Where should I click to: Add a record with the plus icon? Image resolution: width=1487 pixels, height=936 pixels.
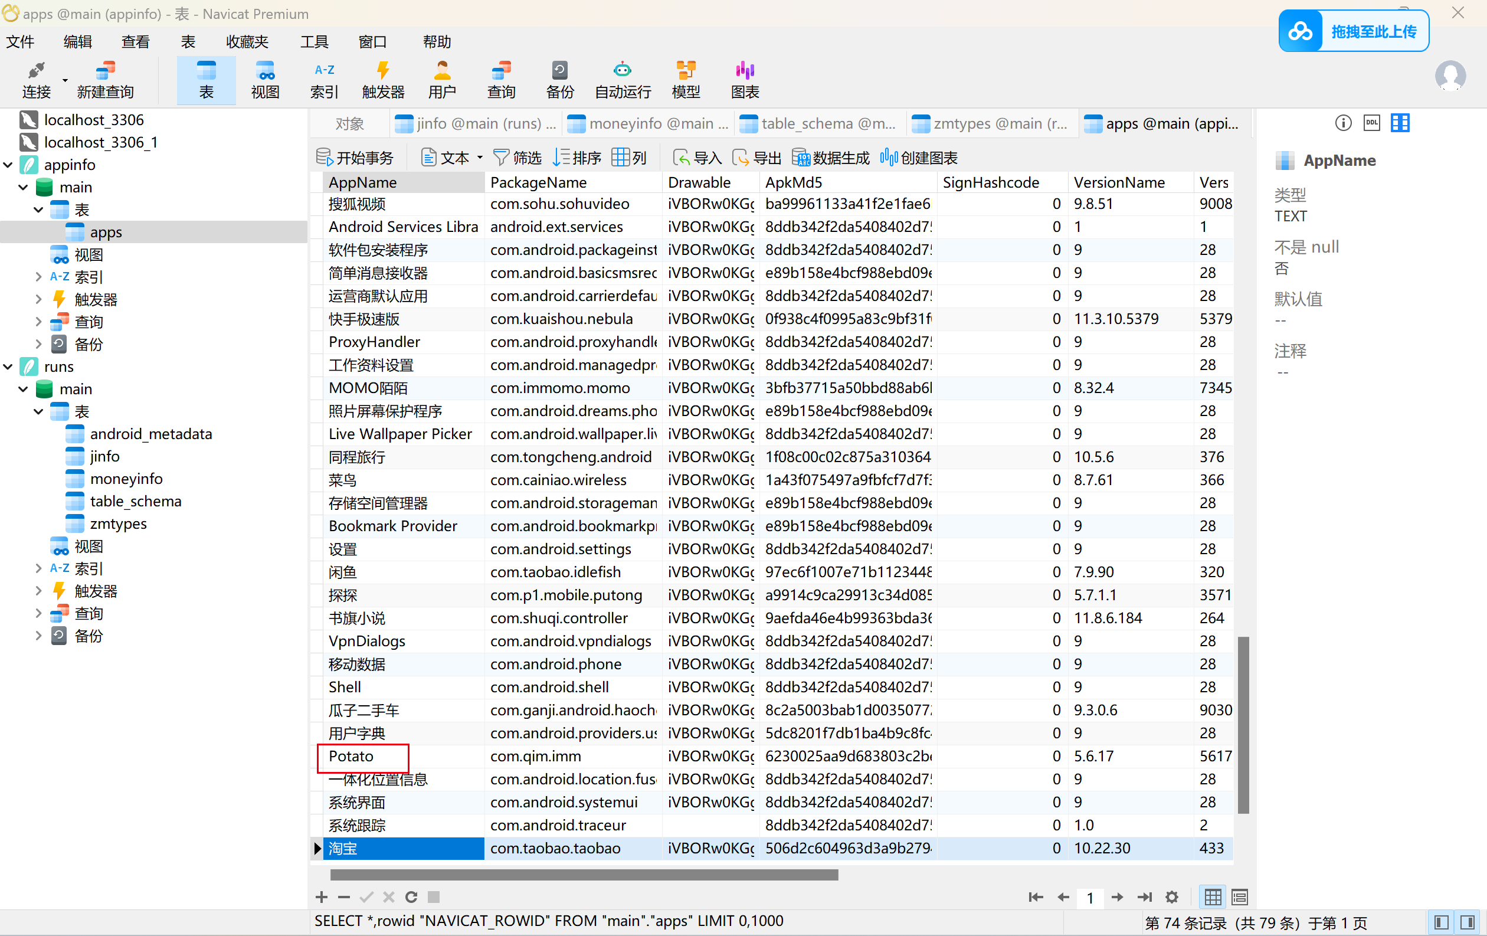(x=321, y=896)
